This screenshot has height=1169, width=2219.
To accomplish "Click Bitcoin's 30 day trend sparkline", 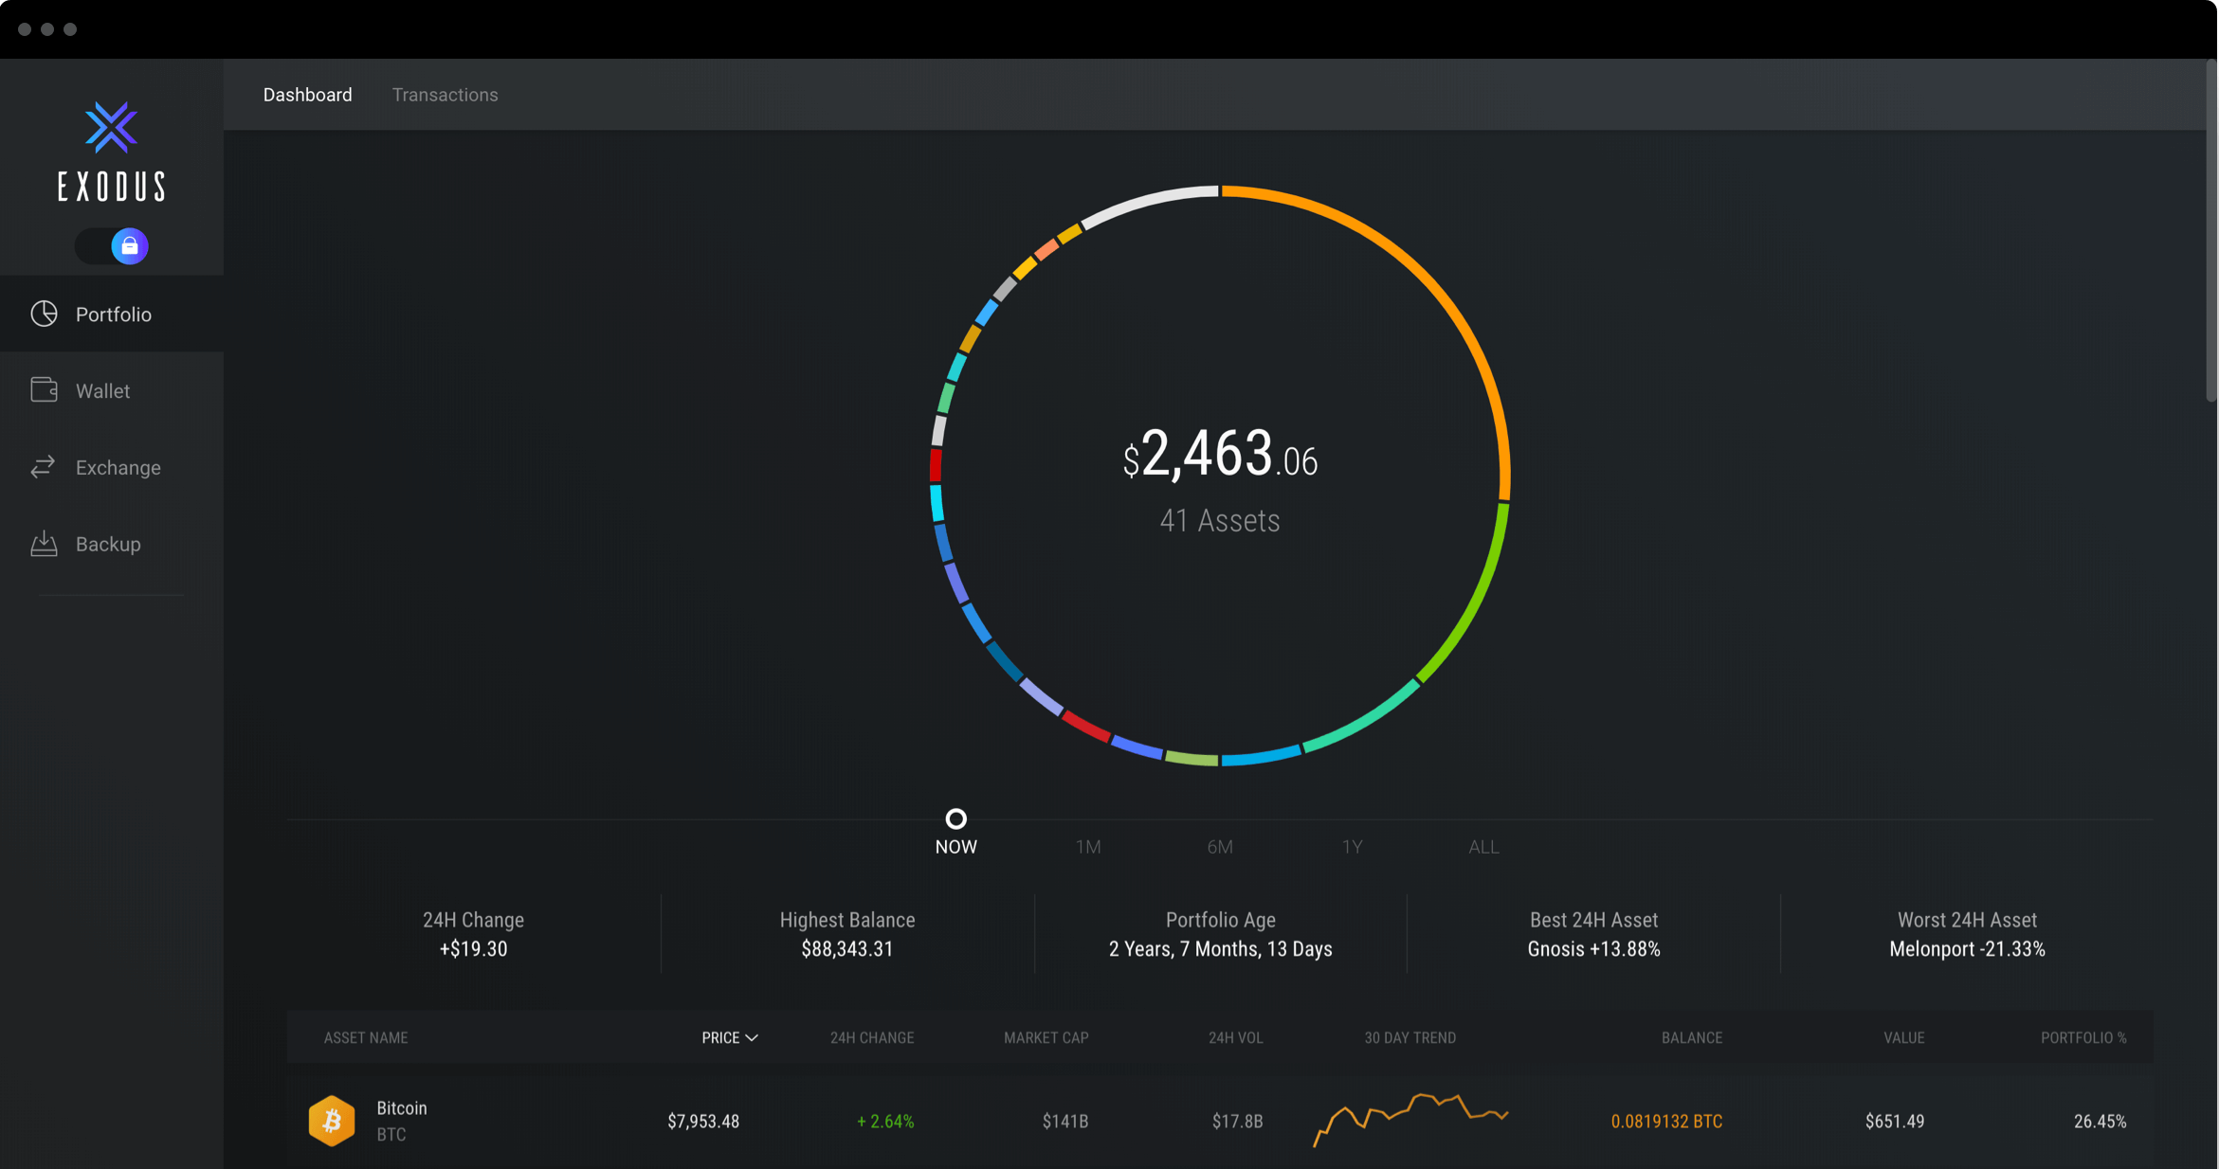I will click(1411, 1118).
